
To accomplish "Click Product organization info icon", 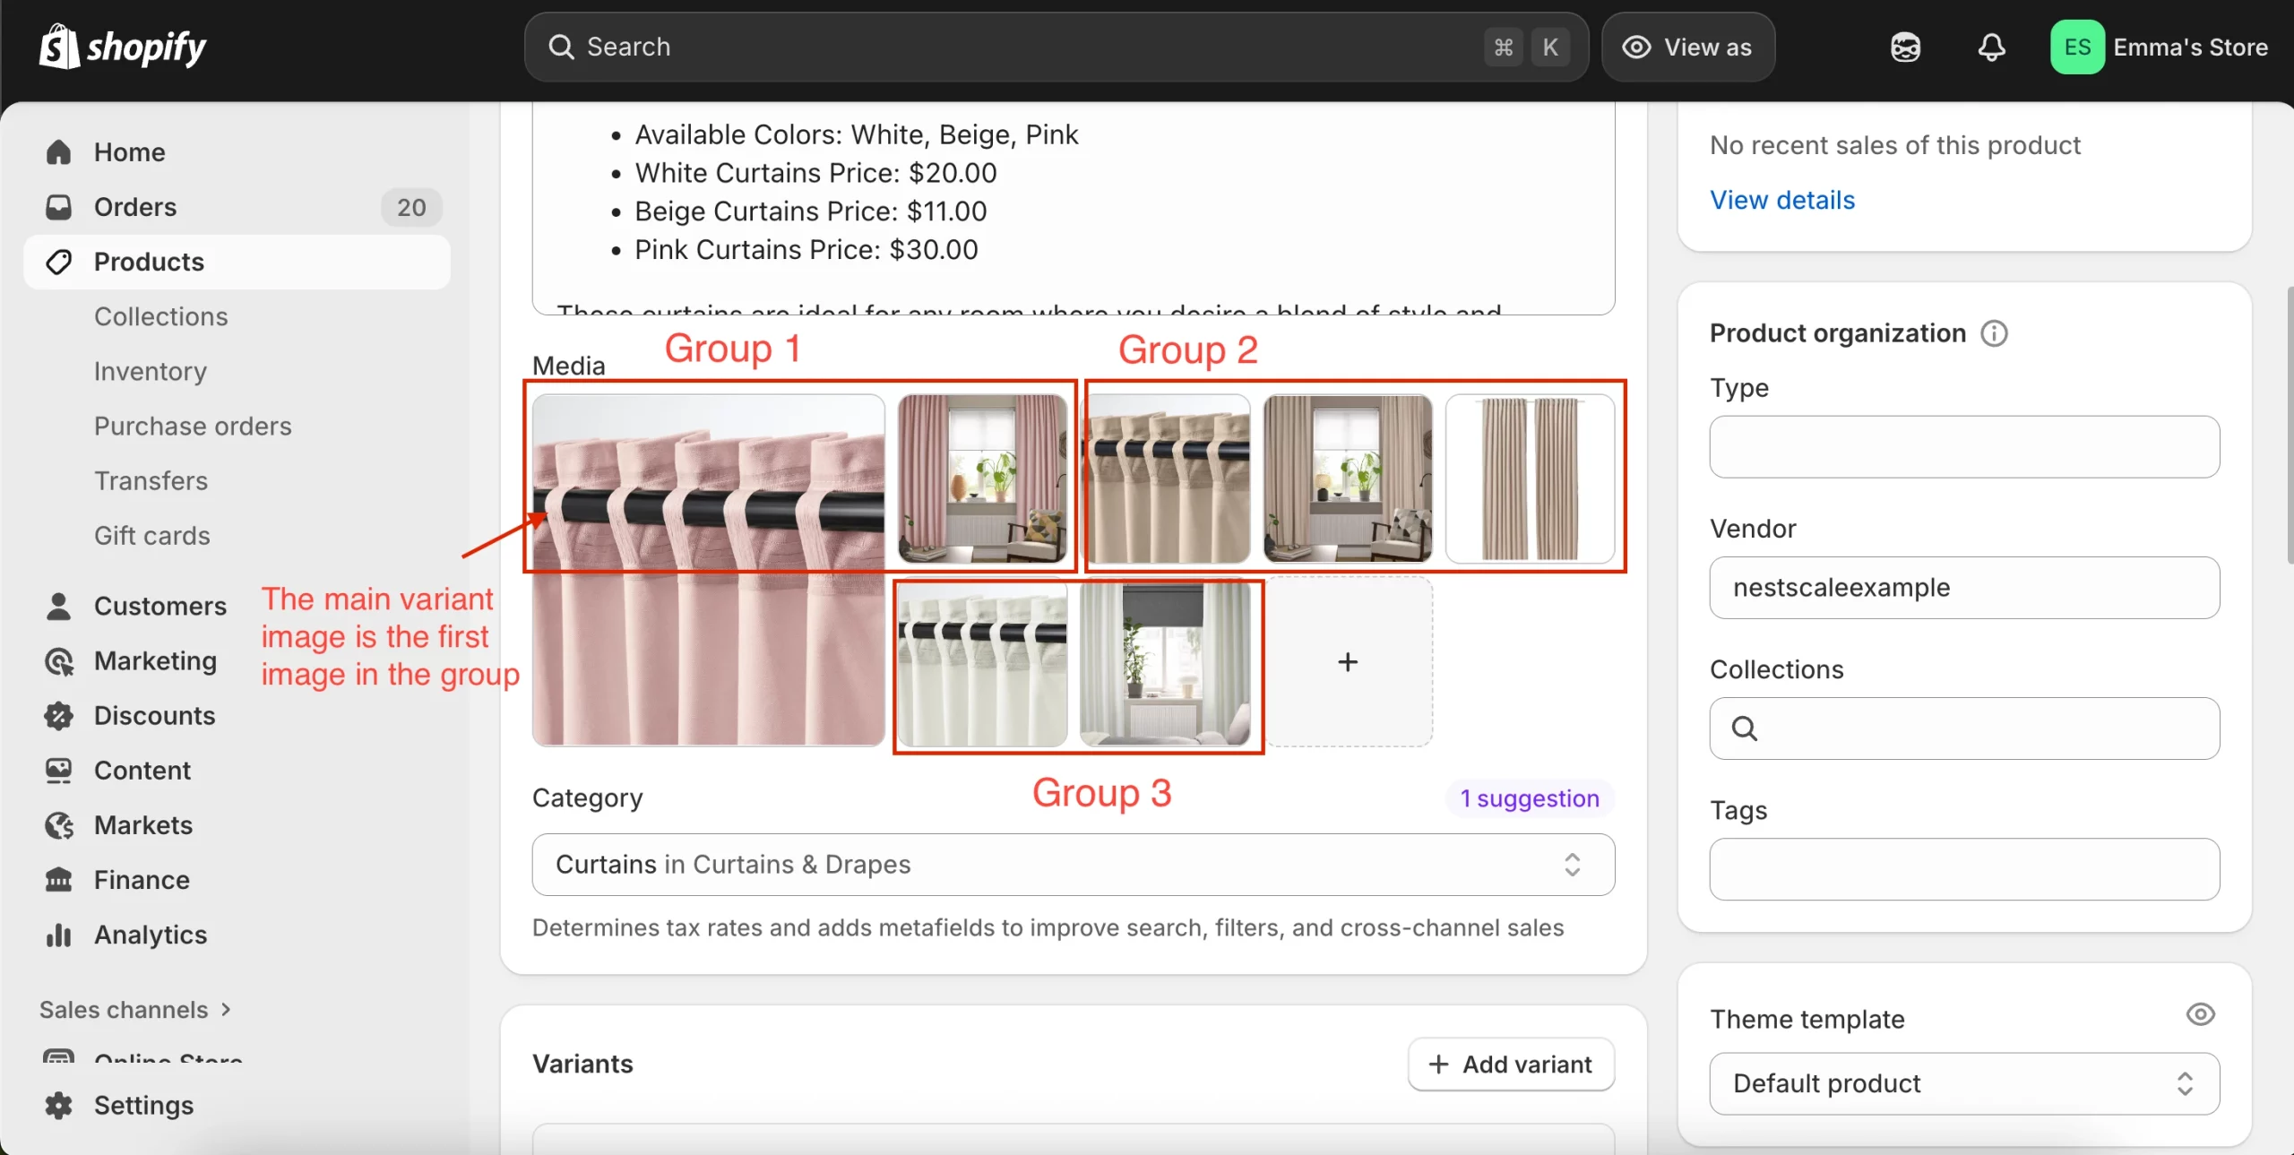I will [x=1994, y=333].
